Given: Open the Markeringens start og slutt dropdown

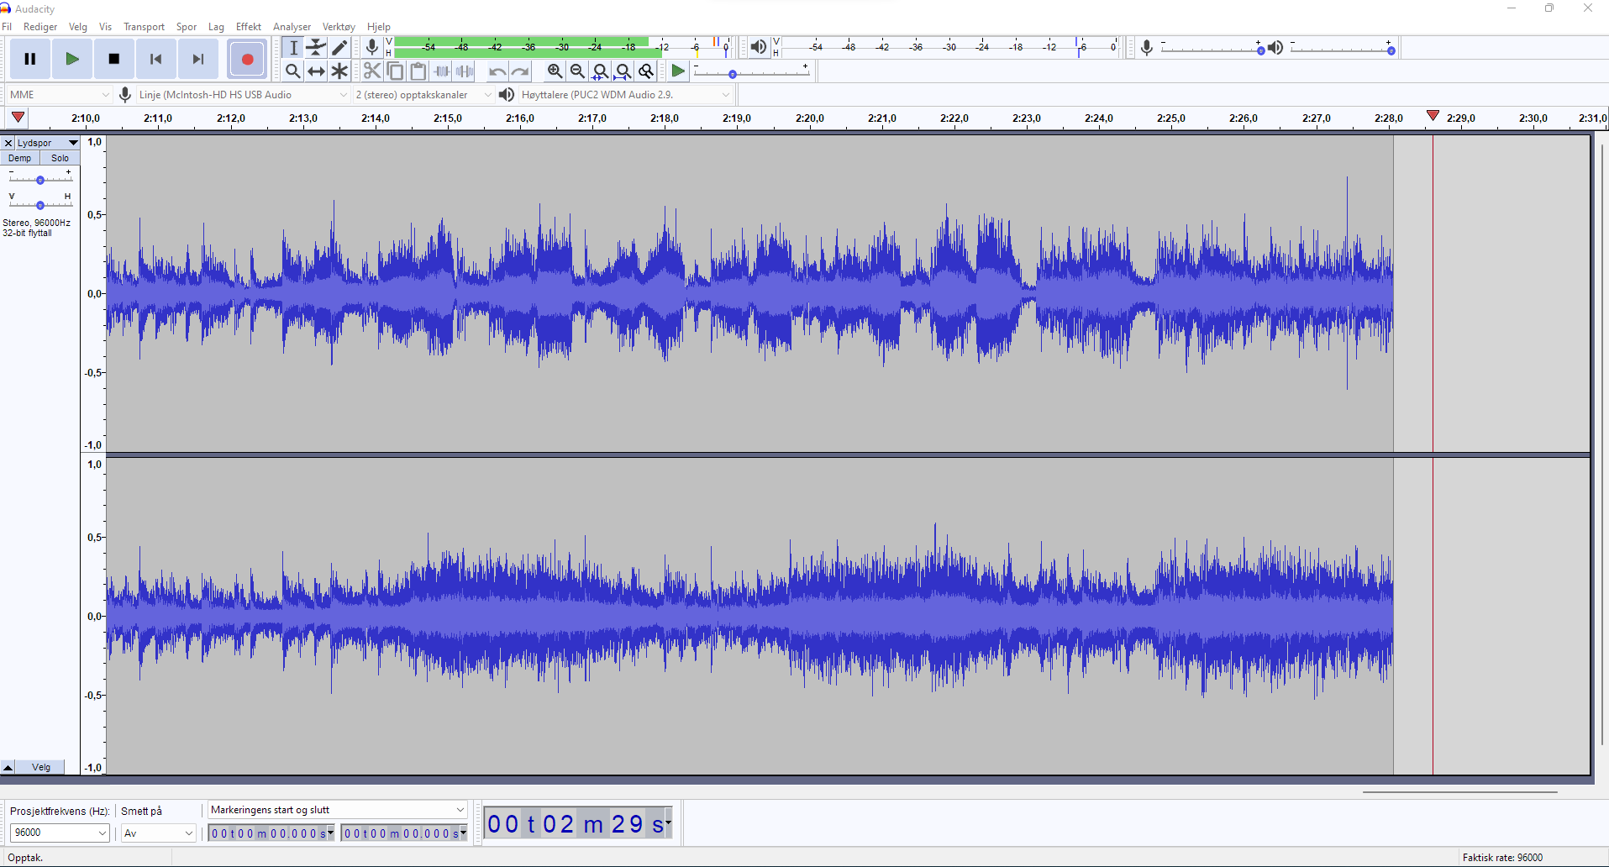Looking at the screenshot, I should 337,810.
